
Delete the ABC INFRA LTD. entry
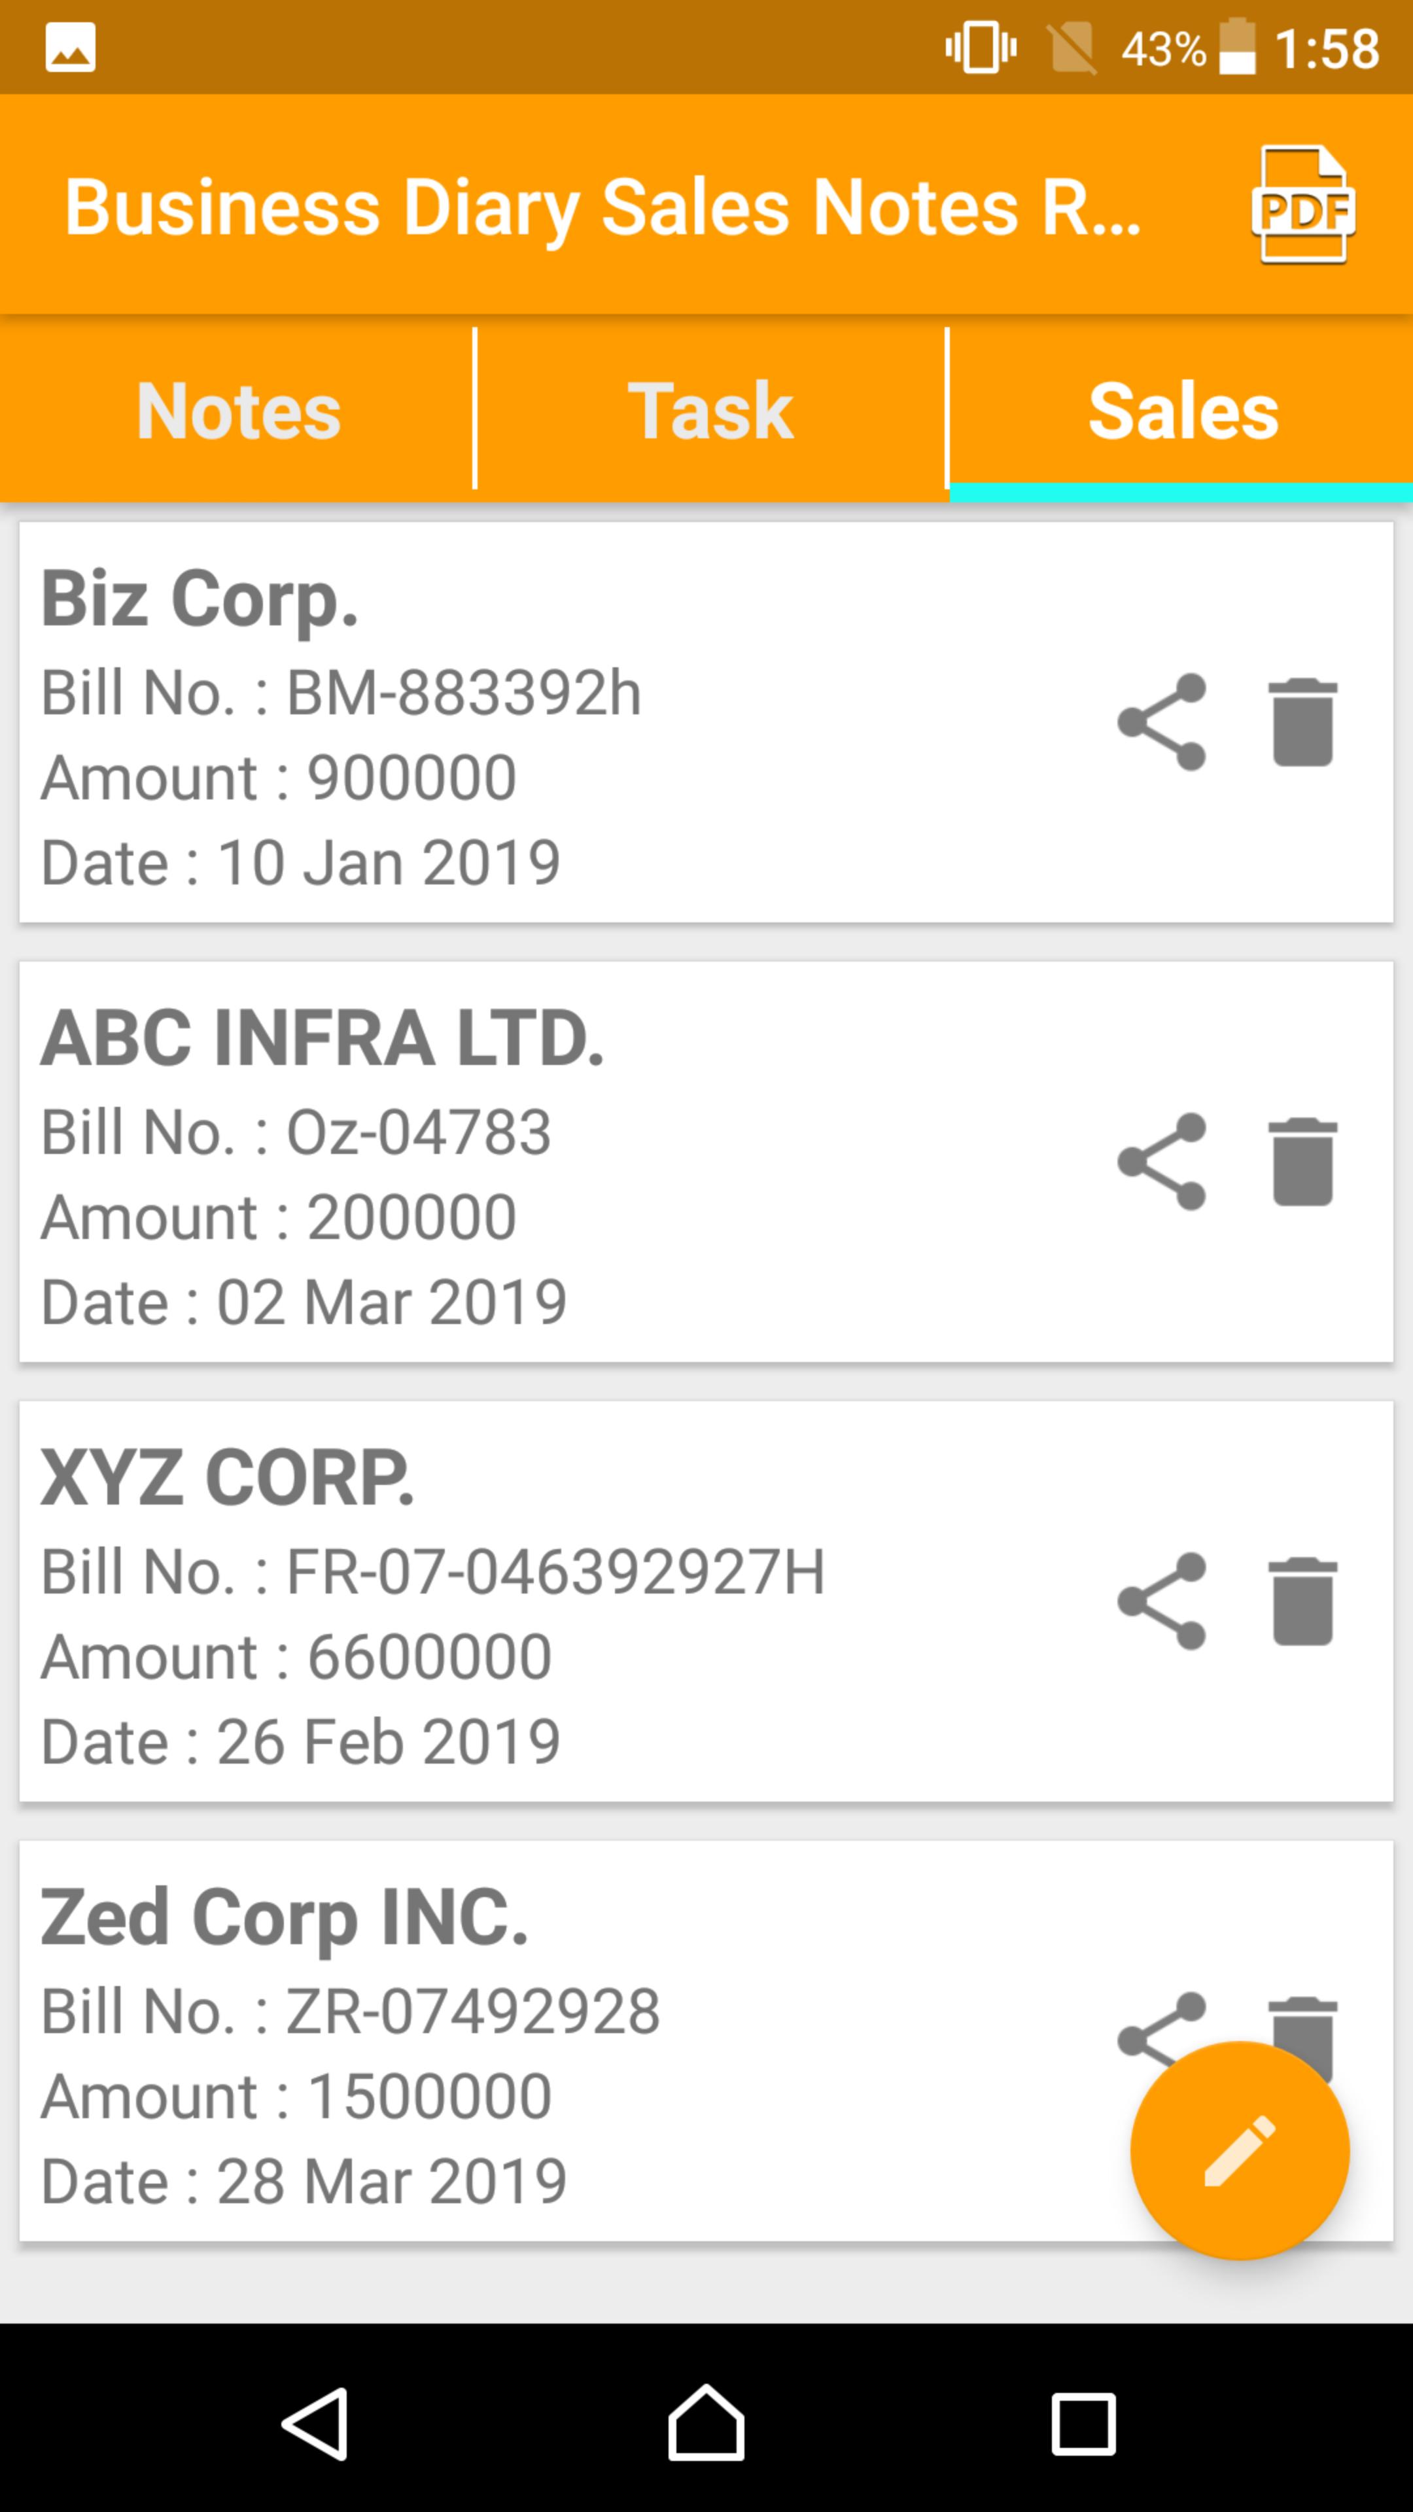click(x=1303, y=1161)
